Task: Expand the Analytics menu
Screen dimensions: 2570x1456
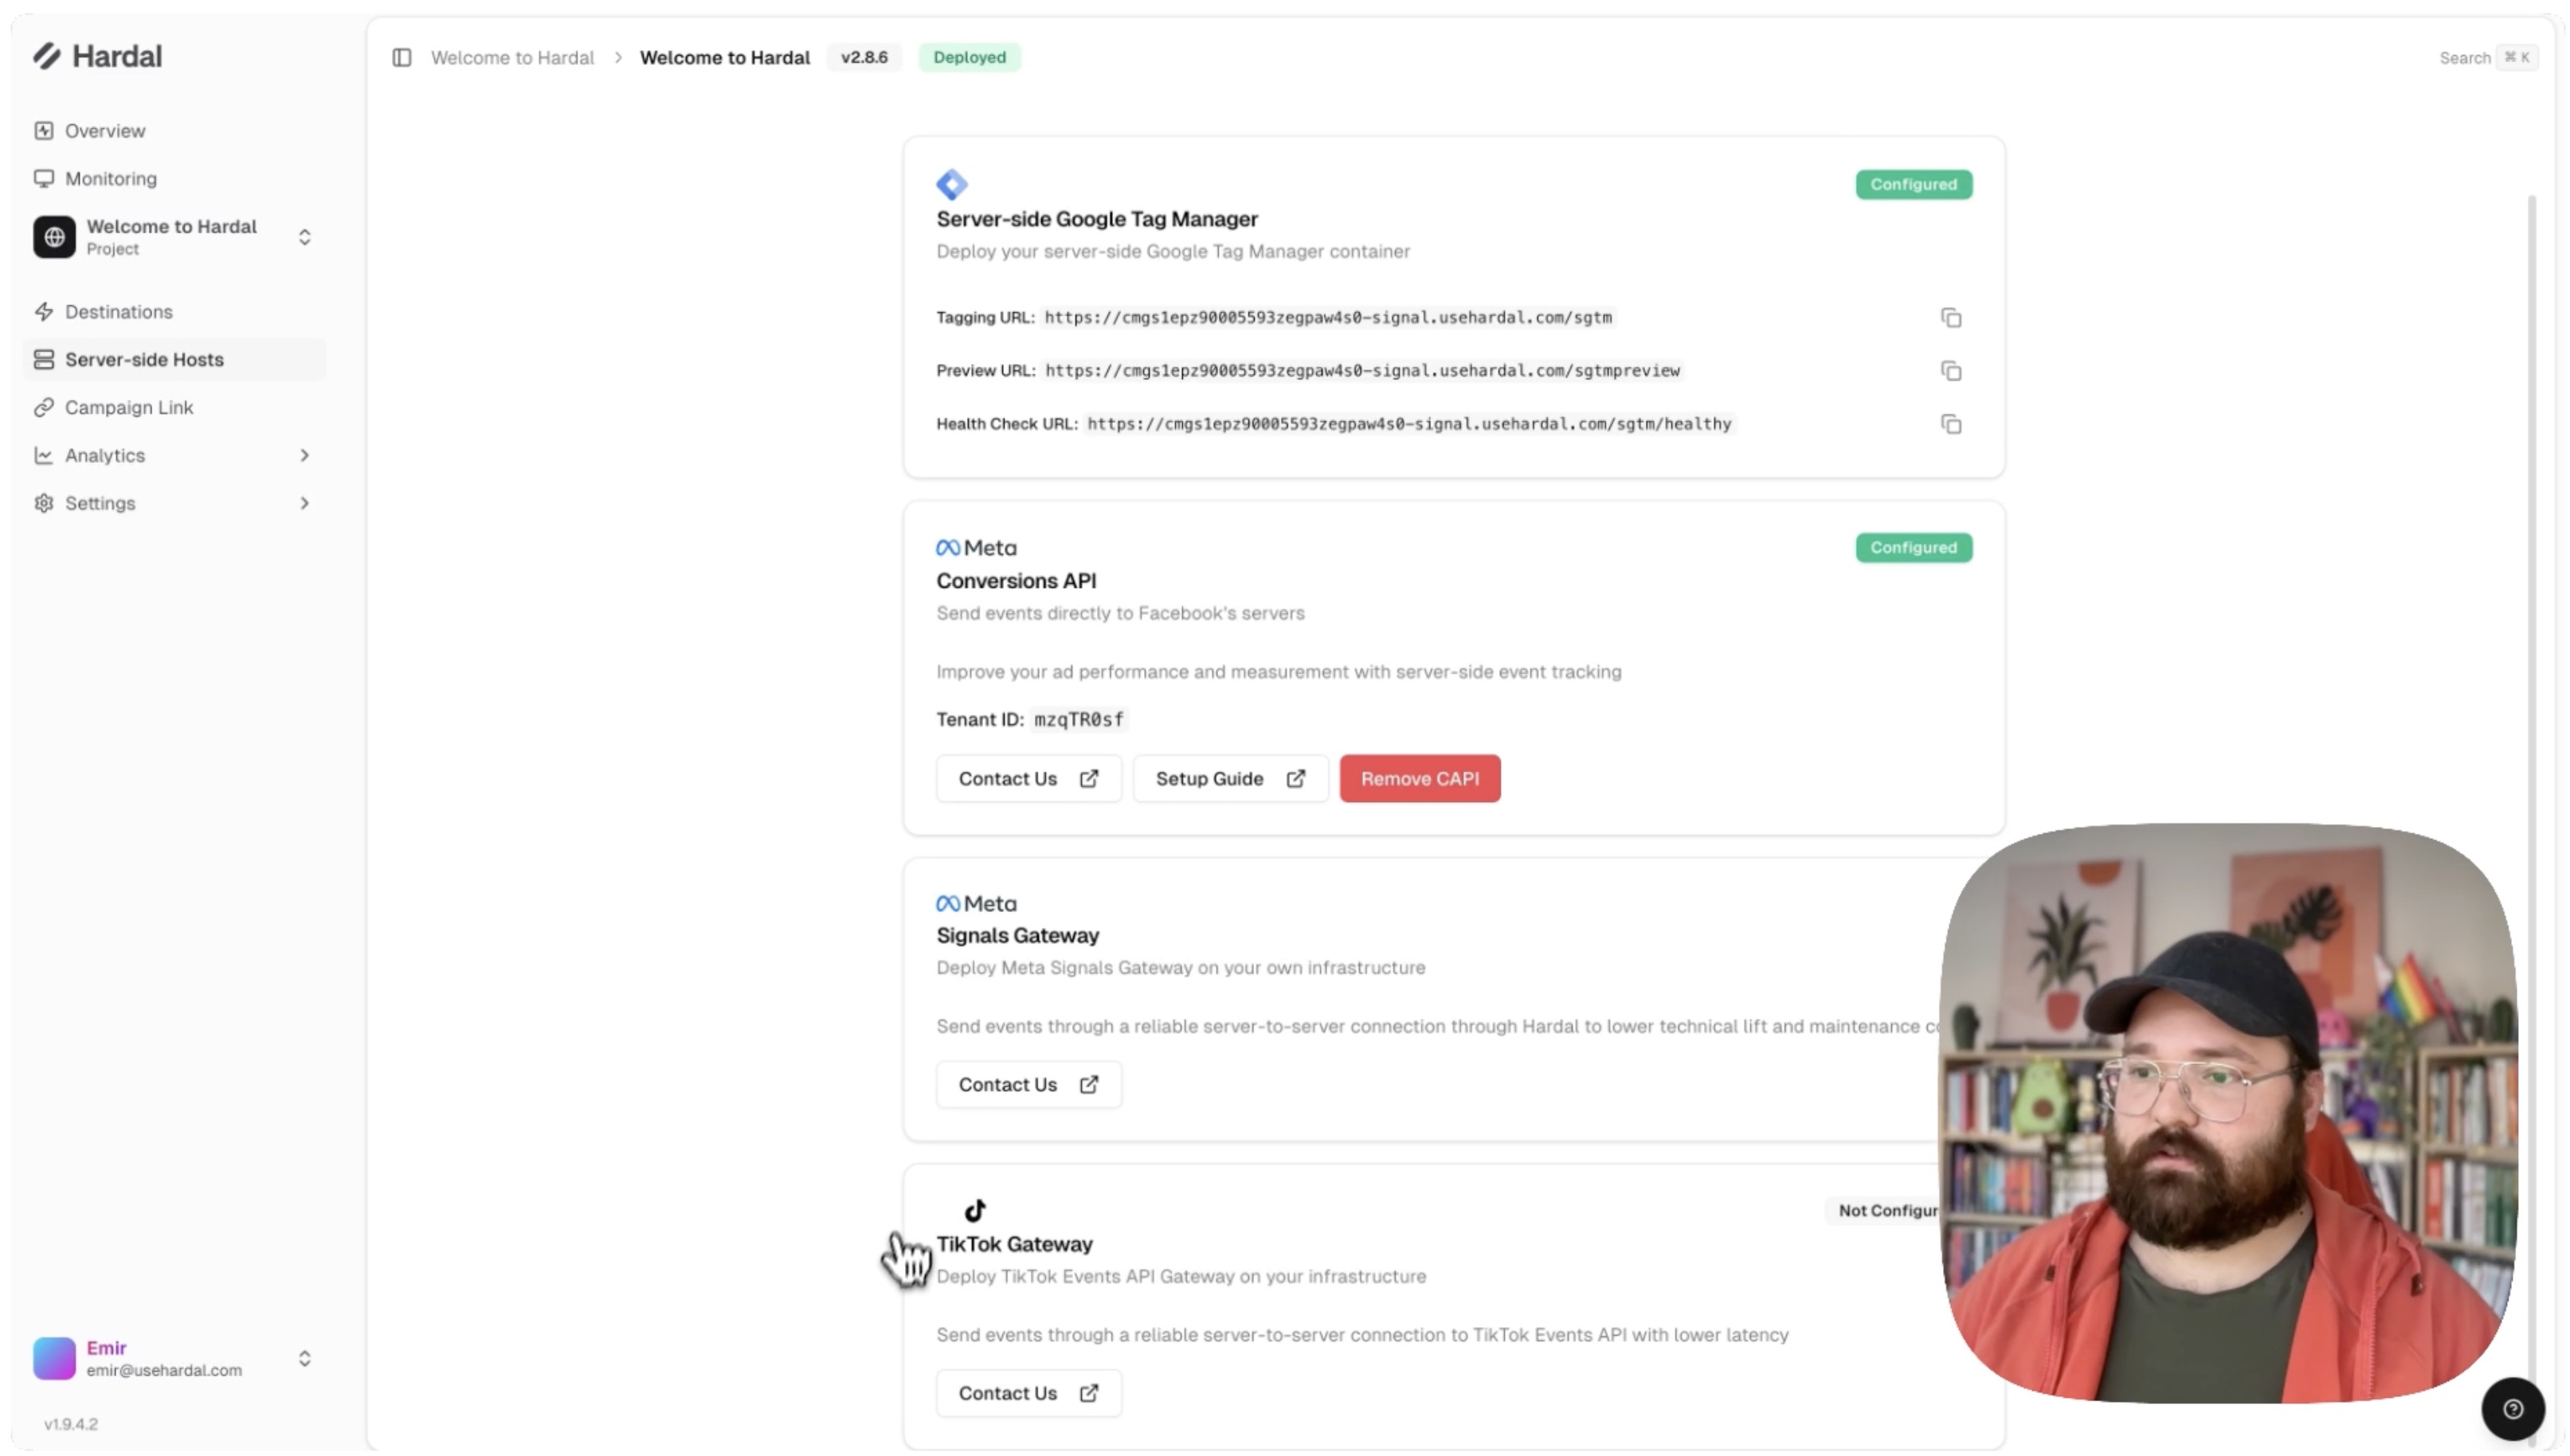Action: 174,455
